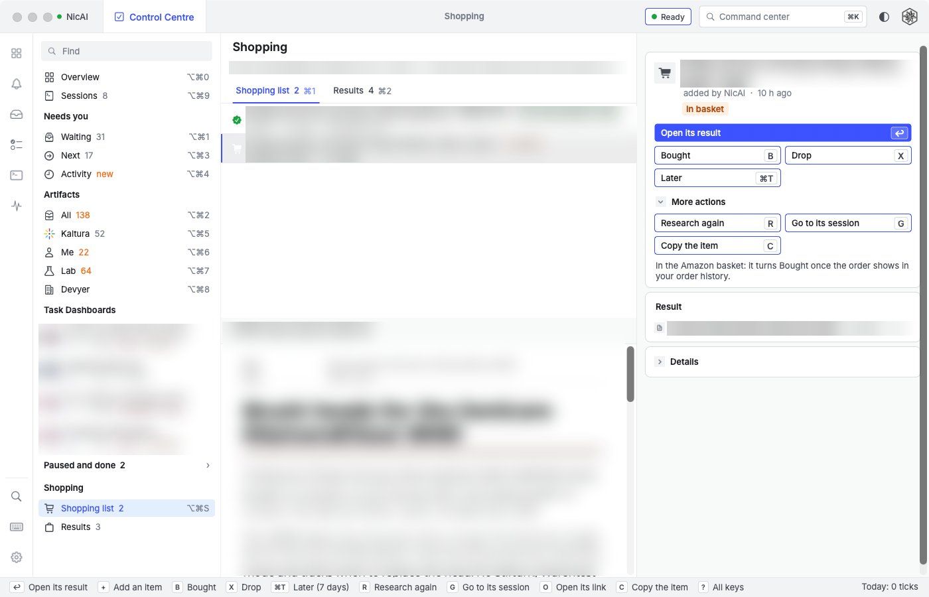Click Open its result button

coord(783,133)
